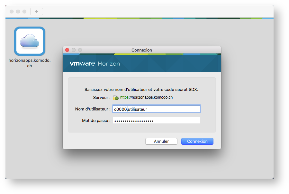Cancel login with the Annuler button
Screen dimensions: 289x194
161,141
